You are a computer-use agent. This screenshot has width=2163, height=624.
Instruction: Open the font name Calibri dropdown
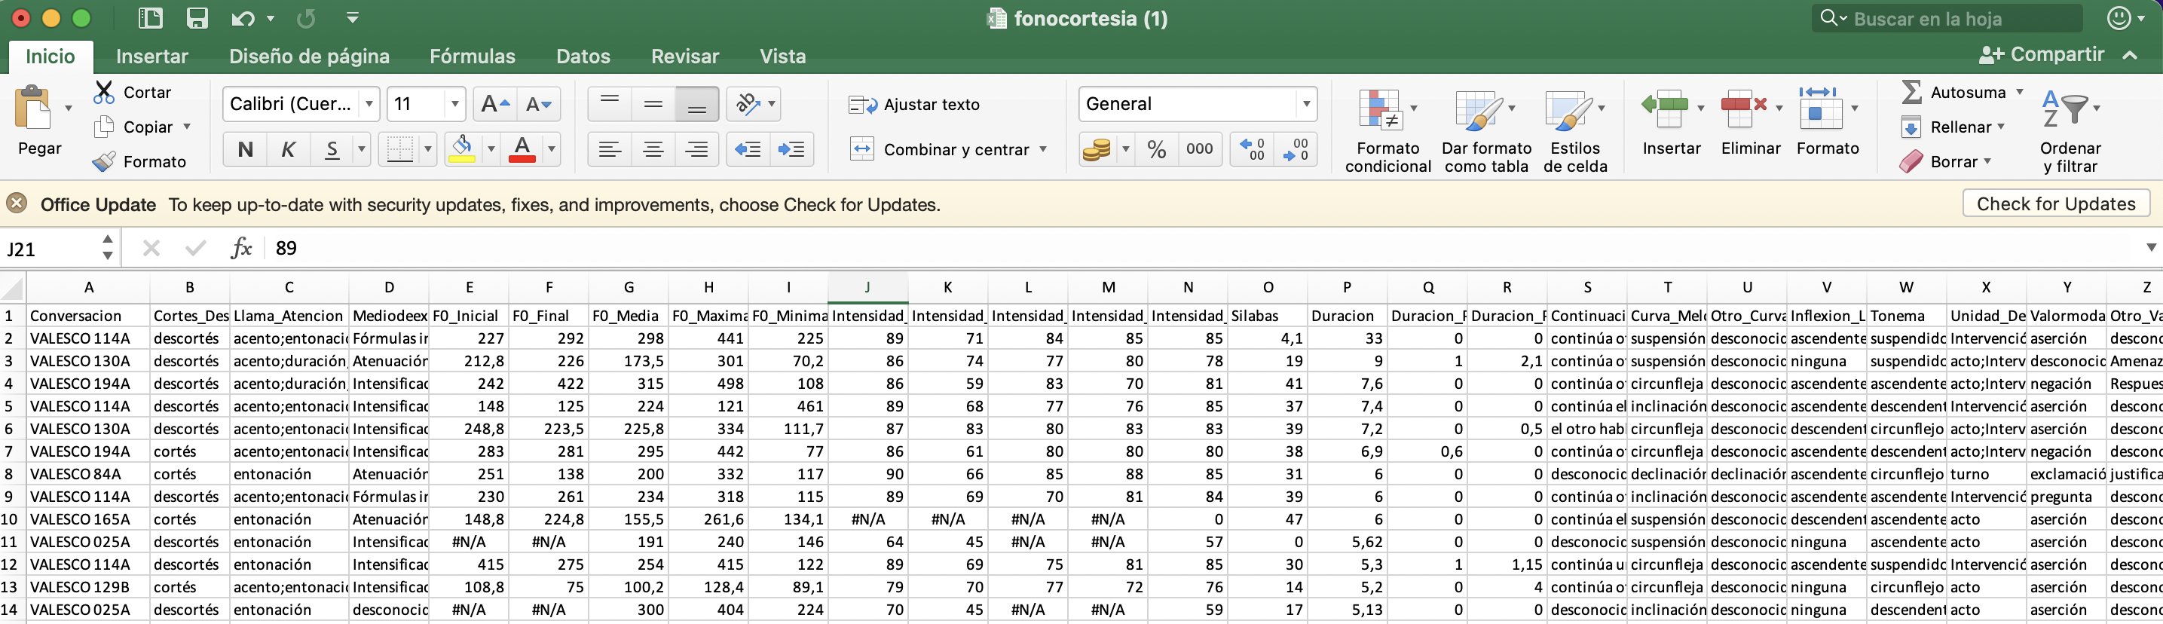click(x=369, y=104)
